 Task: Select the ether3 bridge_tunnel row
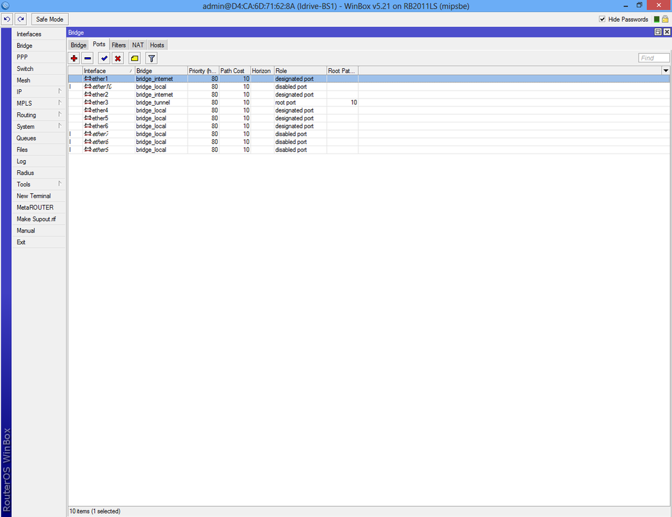[369, 102]
